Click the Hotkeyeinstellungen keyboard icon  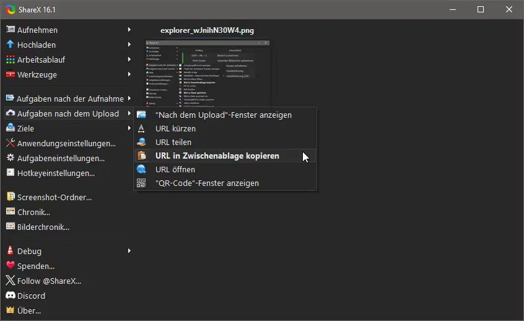click(11, 172)
